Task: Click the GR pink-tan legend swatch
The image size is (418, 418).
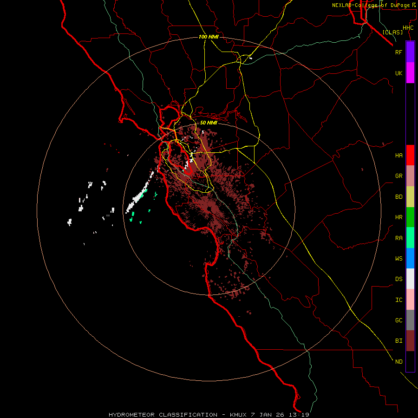Action: [x=410, y=176]
